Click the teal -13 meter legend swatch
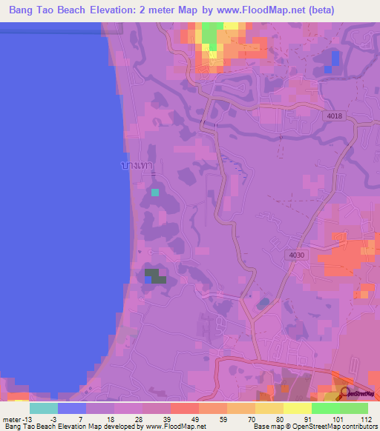Viewport: 380px width, 431px height. coord(44,409)
